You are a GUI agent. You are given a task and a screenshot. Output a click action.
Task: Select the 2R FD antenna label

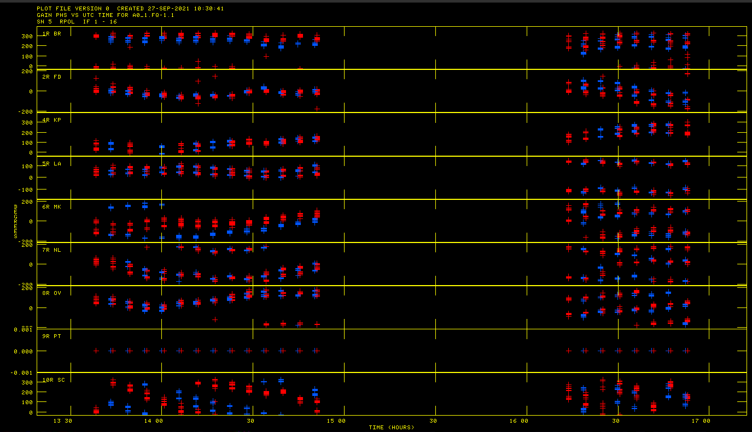(x=52, y=77)
